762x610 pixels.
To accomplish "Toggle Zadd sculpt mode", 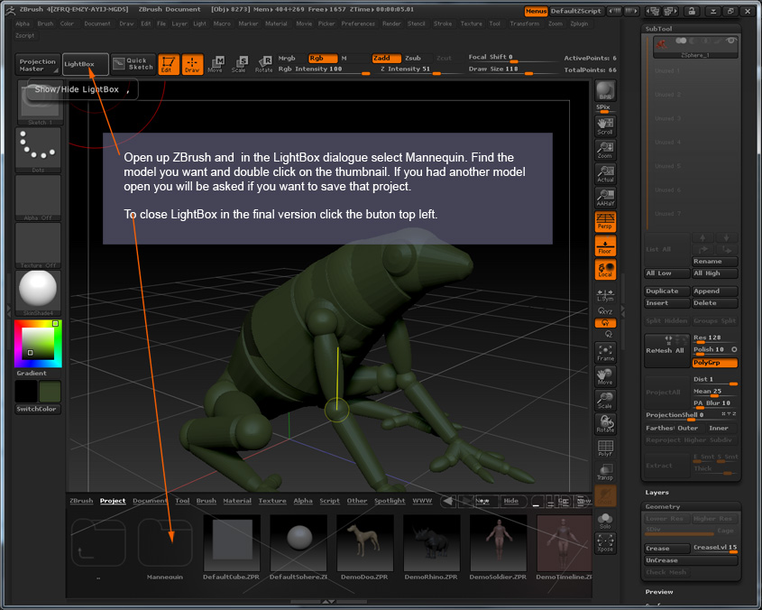I will coord(386,59).
